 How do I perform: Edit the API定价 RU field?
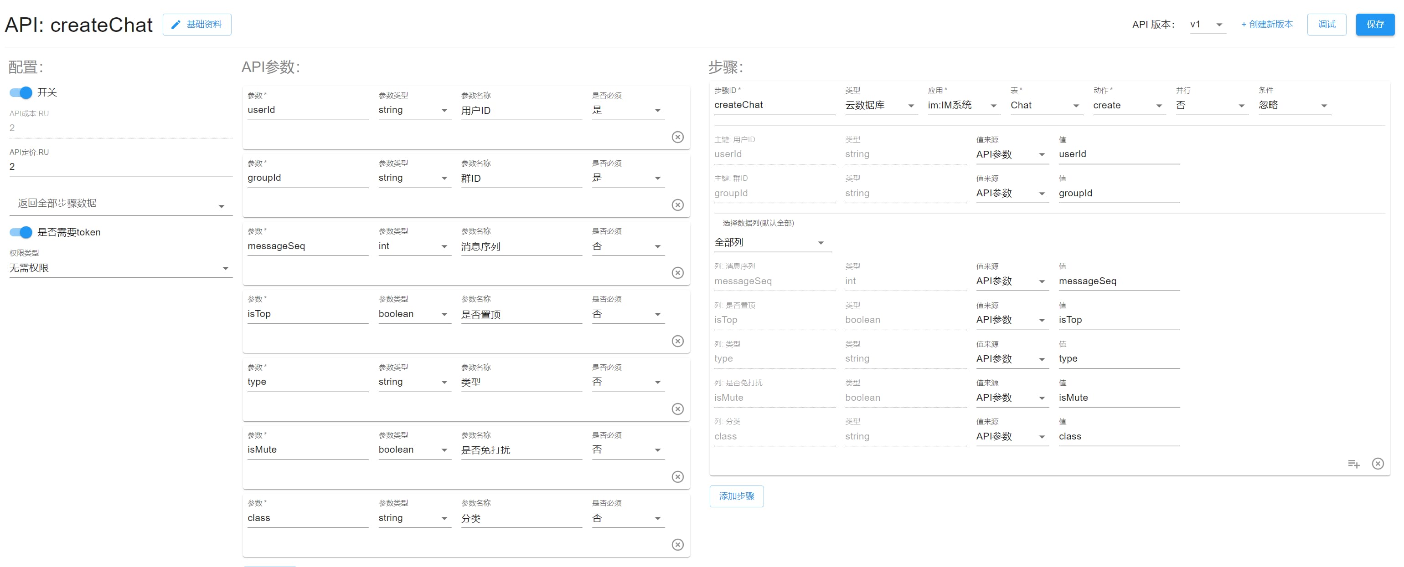click(121, 167)
